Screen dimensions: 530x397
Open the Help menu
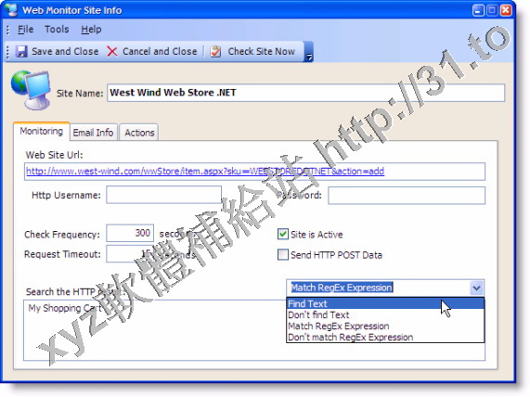click(x=91, y=30)
